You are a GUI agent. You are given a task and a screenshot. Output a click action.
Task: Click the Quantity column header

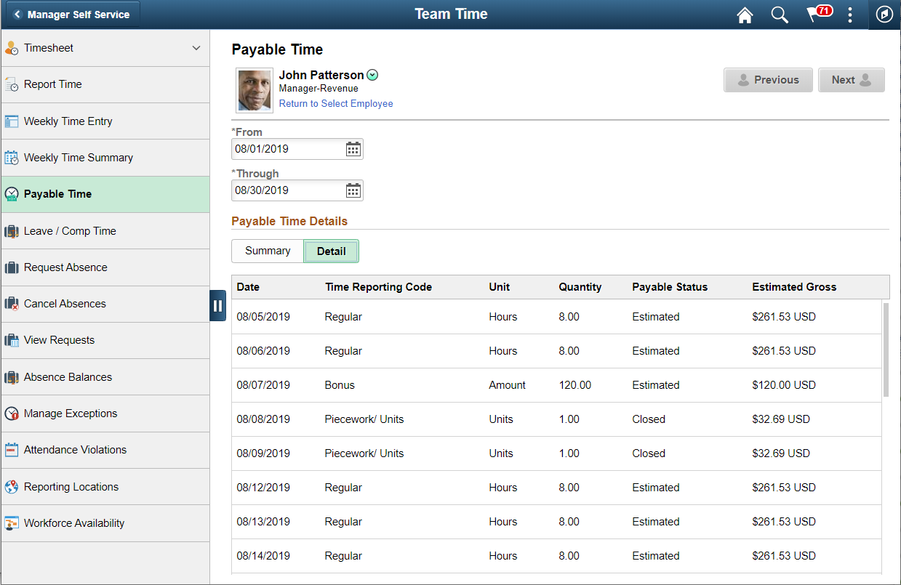[x=580, y=287]
